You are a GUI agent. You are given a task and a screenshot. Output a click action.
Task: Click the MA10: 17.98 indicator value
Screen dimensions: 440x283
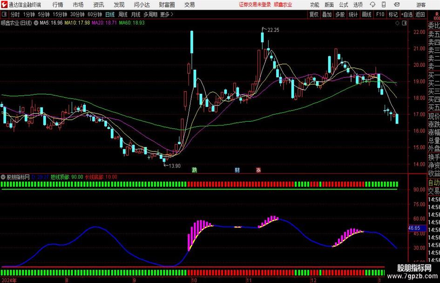(x=77, y=23)
